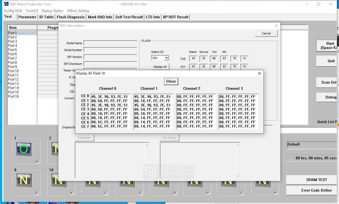The width and height of the screenshot is (339, 204).
Task: Click the CID Setting button
Action: (x=170, y=138)
